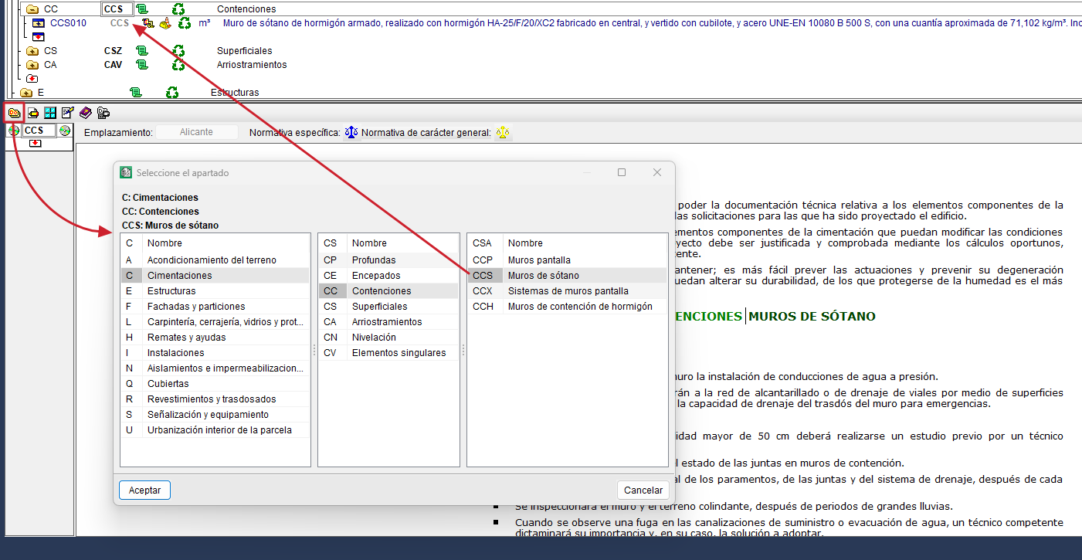Viewport: 1082px width, 560px height.
Task: Click the red arrow icon directly under CCS010
Action: pos(39,36)
